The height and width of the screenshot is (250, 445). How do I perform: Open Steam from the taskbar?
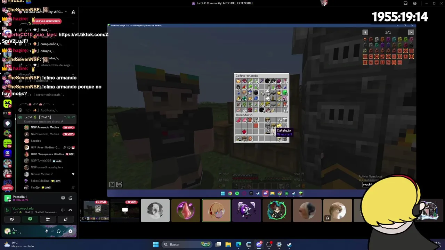coord(289,244)
